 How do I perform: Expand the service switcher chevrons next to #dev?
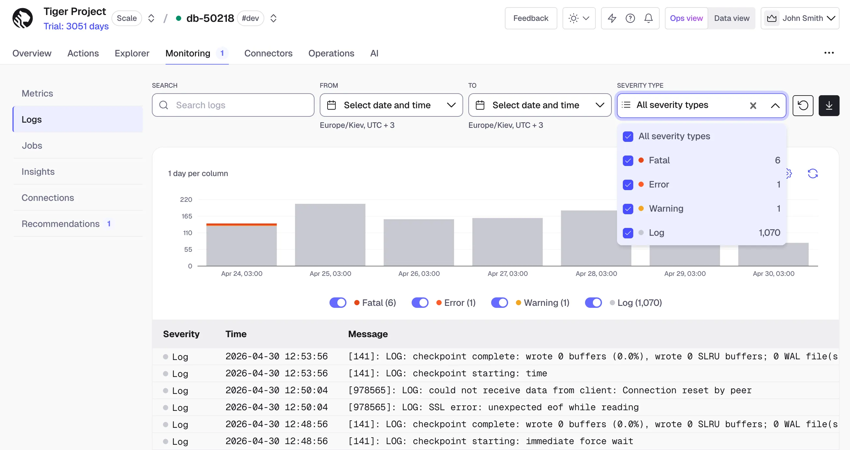point(273,18)
